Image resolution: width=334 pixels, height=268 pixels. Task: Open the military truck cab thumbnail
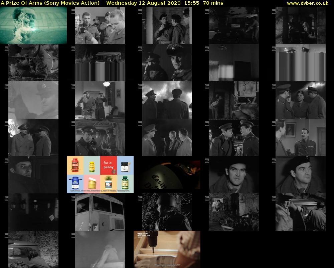click(x=100, y=212)
